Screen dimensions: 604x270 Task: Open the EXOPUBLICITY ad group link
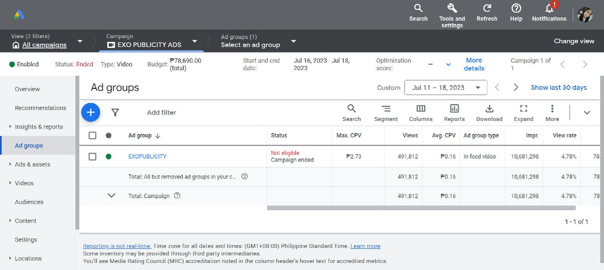pyautogui.click(x=147, y=157)
